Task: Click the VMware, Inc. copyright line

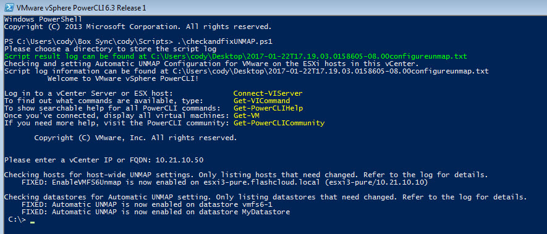Action: point(135,138)
